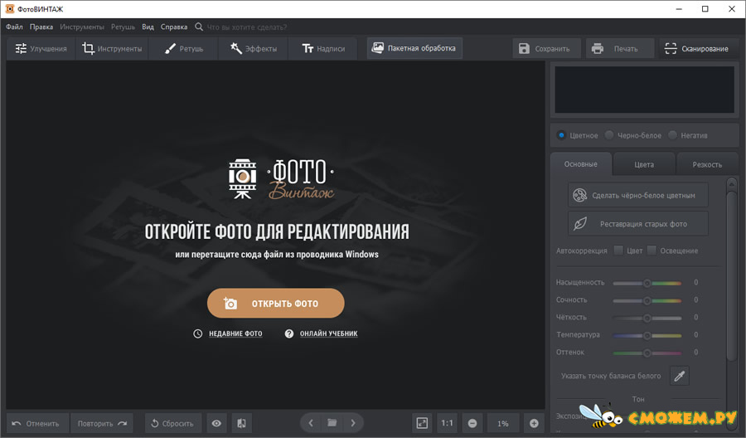Open the Надписи text tool

pos(323,49)
